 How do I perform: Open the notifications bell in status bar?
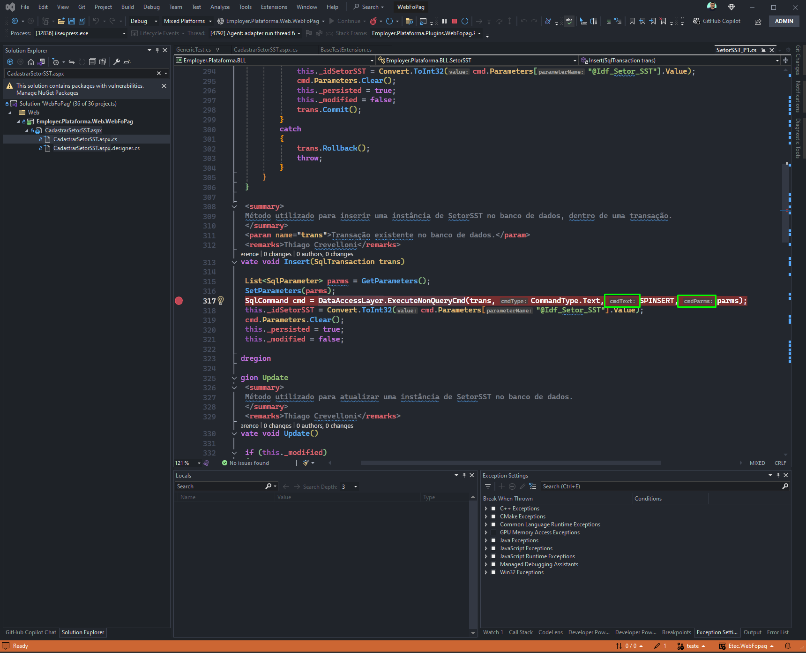[788, 646]
